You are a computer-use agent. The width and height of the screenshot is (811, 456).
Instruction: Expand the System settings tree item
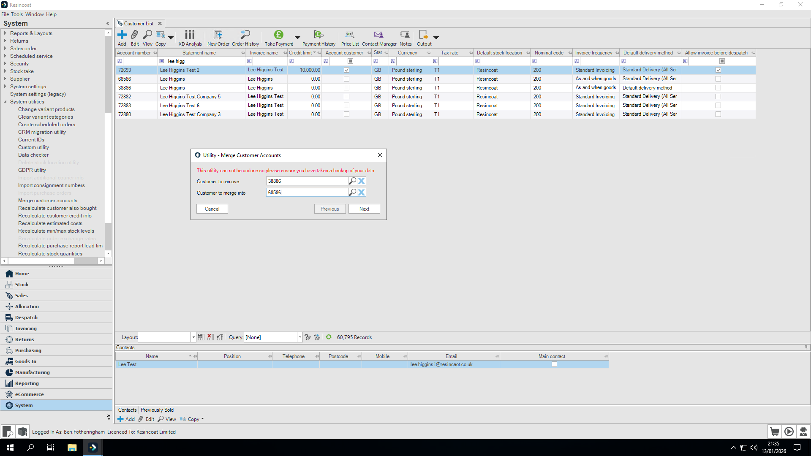coord(5,86)
